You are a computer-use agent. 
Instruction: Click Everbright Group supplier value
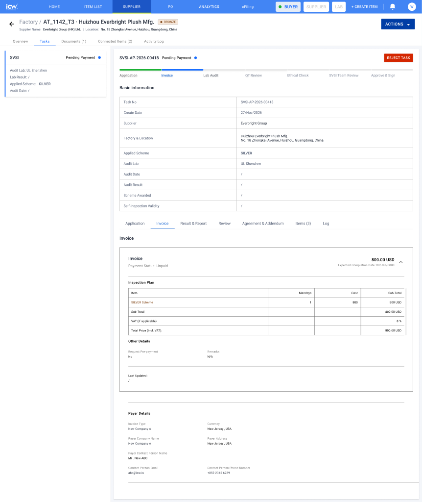coord(254,123)
